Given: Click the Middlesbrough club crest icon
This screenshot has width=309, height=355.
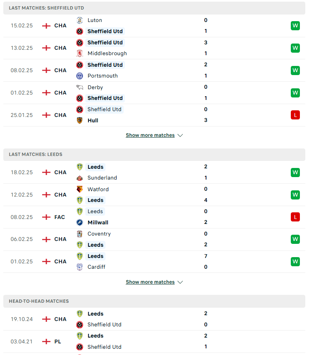Looking at the screenshot, I should (79, 53).
